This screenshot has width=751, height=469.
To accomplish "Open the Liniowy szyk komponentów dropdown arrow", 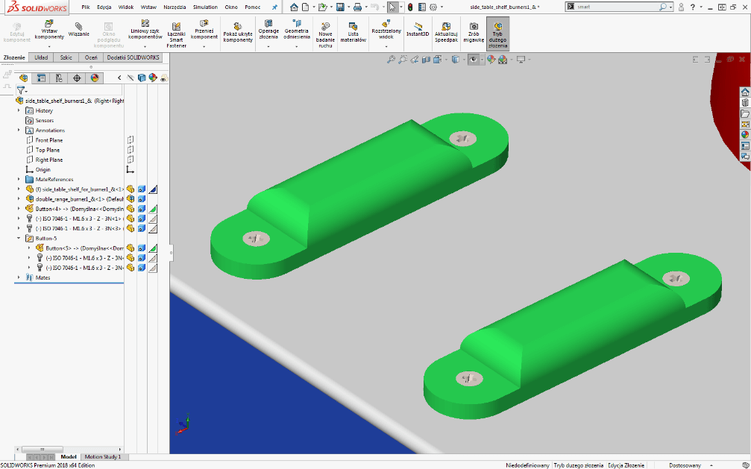I will pyautogui.click(x=145, y=46).
